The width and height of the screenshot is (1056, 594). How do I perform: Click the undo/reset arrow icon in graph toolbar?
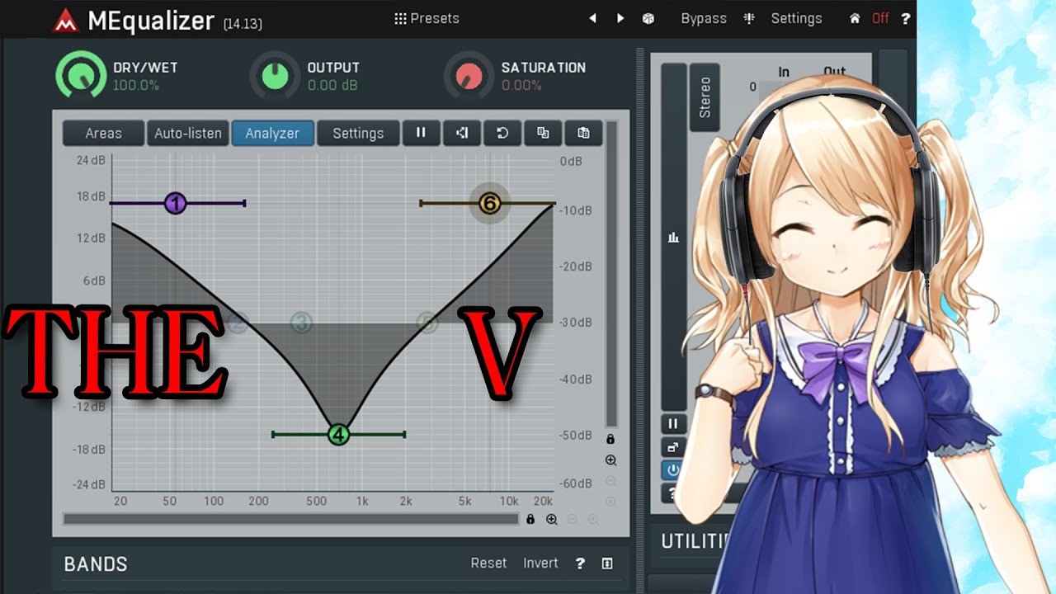point(502,133)
